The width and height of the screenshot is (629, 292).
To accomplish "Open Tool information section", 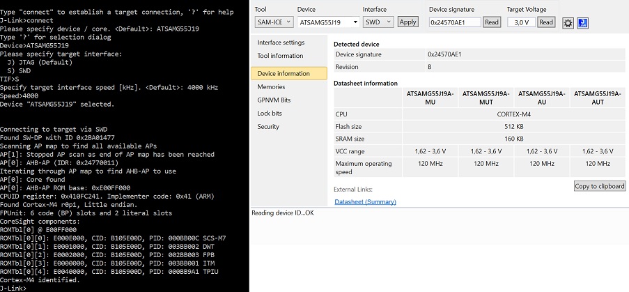I will pyautogui.click(x=280, y=56).
